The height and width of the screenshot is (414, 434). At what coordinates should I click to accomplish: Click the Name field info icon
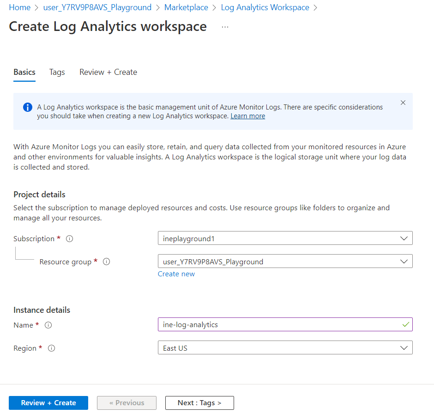[x=48, y=325]
